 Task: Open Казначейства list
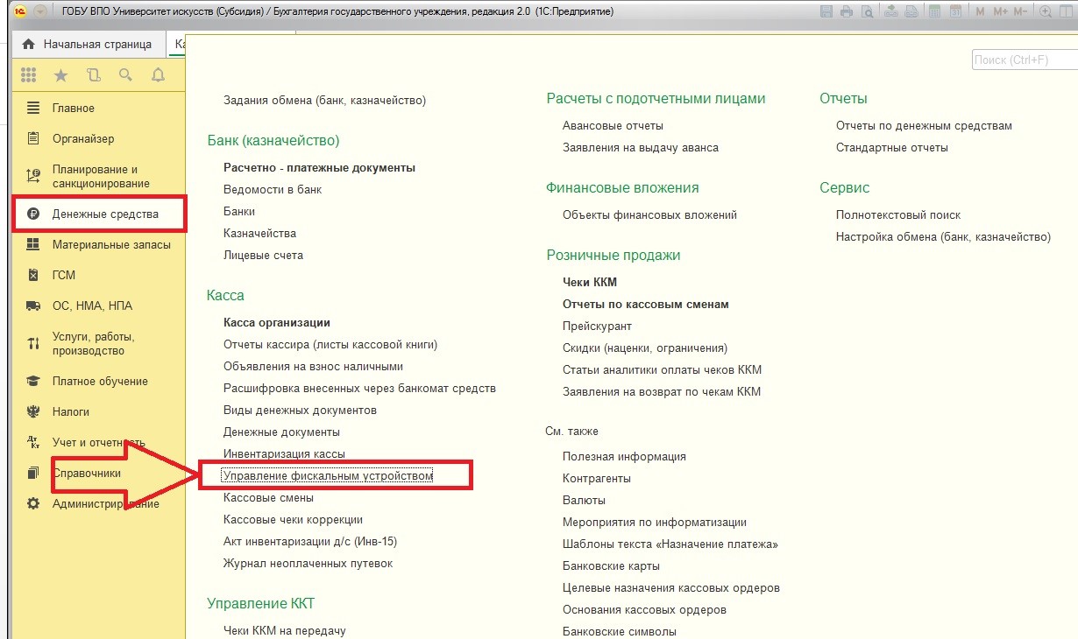coord(259,233)
